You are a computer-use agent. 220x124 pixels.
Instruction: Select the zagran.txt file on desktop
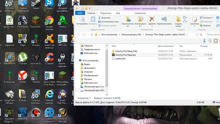[x=9, y=40]
